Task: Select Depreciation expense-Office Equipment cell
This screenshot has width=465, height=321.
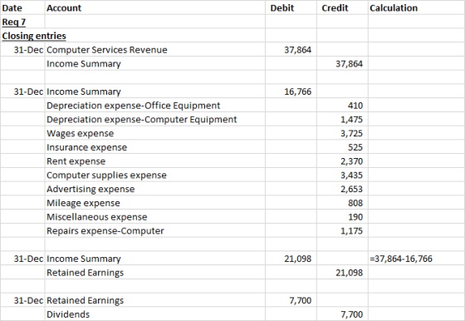Action: click(154, 106)
